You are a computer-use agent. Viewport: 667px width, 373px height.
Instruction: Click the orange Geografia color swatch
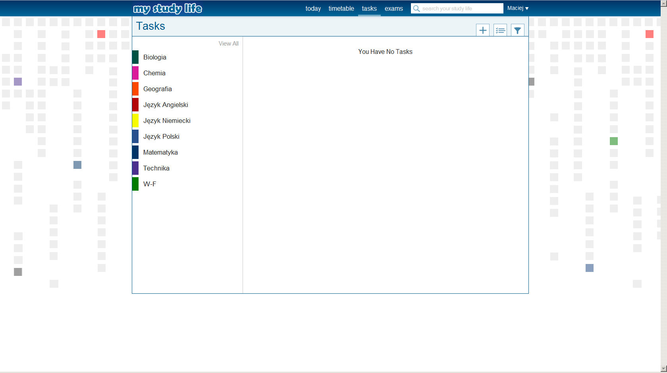tap(135, 89)
